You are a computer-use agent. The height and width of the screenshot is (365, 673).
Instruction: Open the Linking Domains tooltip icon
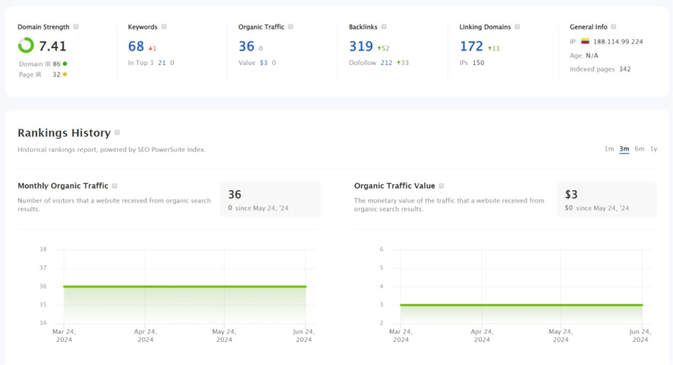click(x=518, y=27)
